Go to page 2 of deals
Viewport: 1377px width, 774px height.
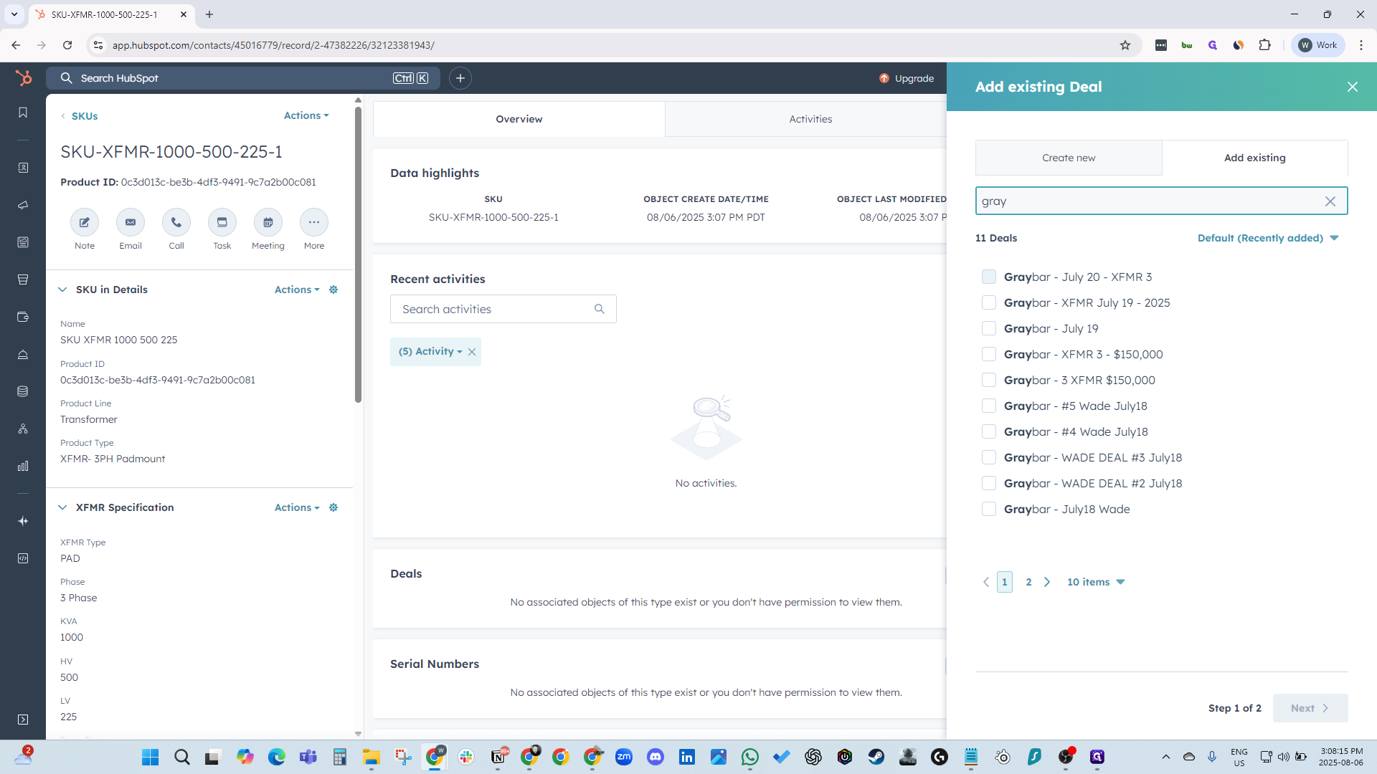tap(1028, 582)
